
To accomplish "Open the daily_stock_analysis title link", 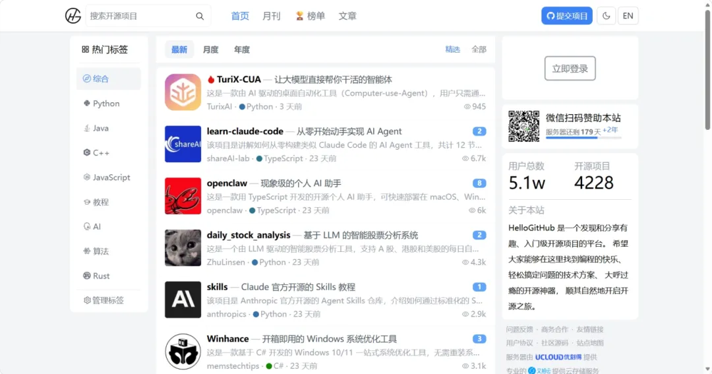I will click(x=249, y=235).
